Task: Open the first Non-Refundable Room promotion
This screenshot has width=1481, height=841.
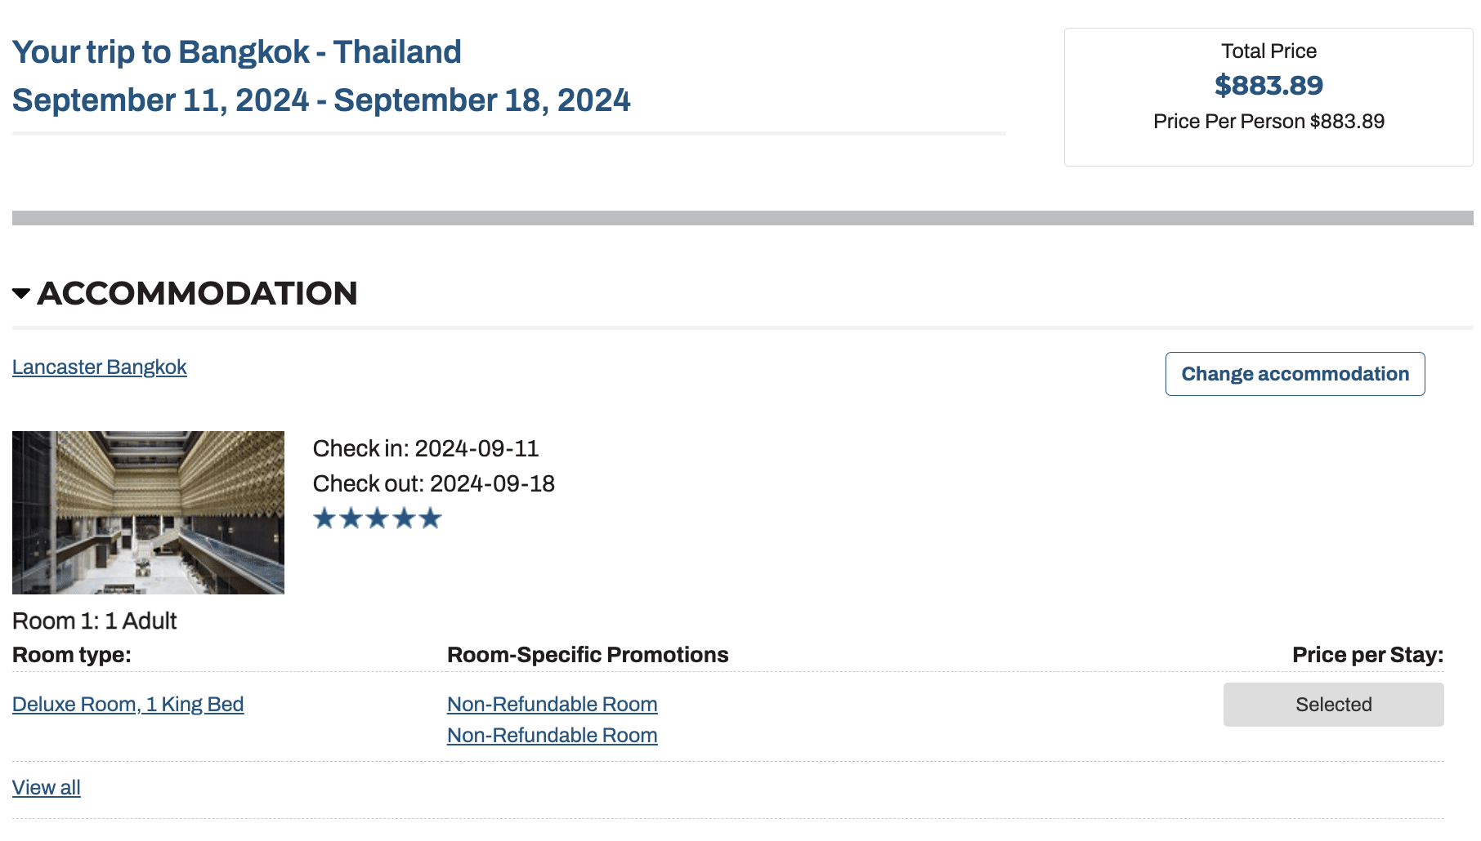Action: point(552,705)
